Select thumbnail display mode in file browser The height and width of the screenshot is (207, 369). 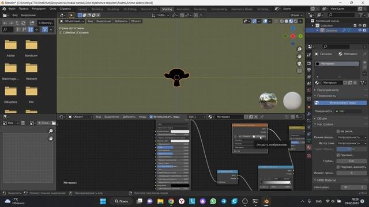pyautogui.click(x=31, y=29)
